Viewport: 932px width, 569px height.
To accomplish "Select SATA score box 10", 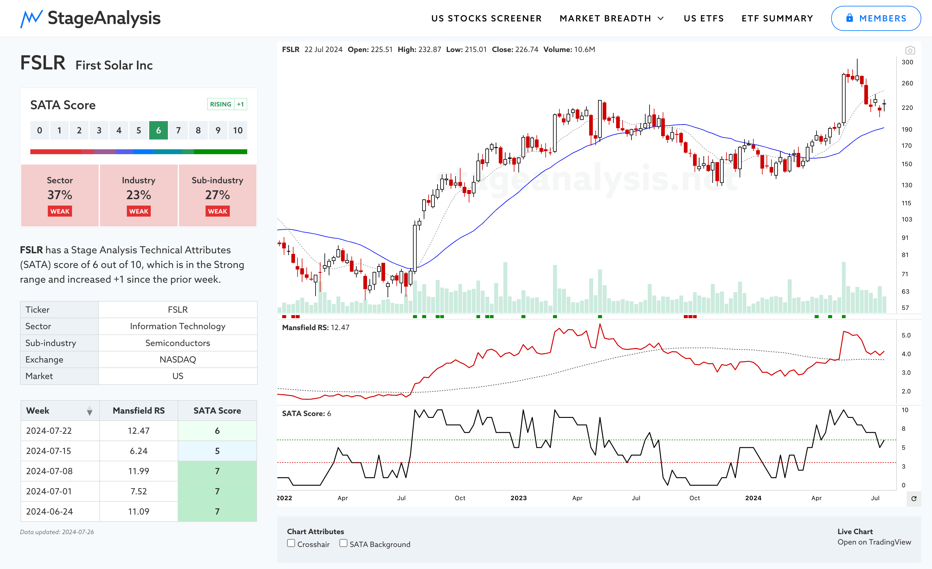I will 237,130.
